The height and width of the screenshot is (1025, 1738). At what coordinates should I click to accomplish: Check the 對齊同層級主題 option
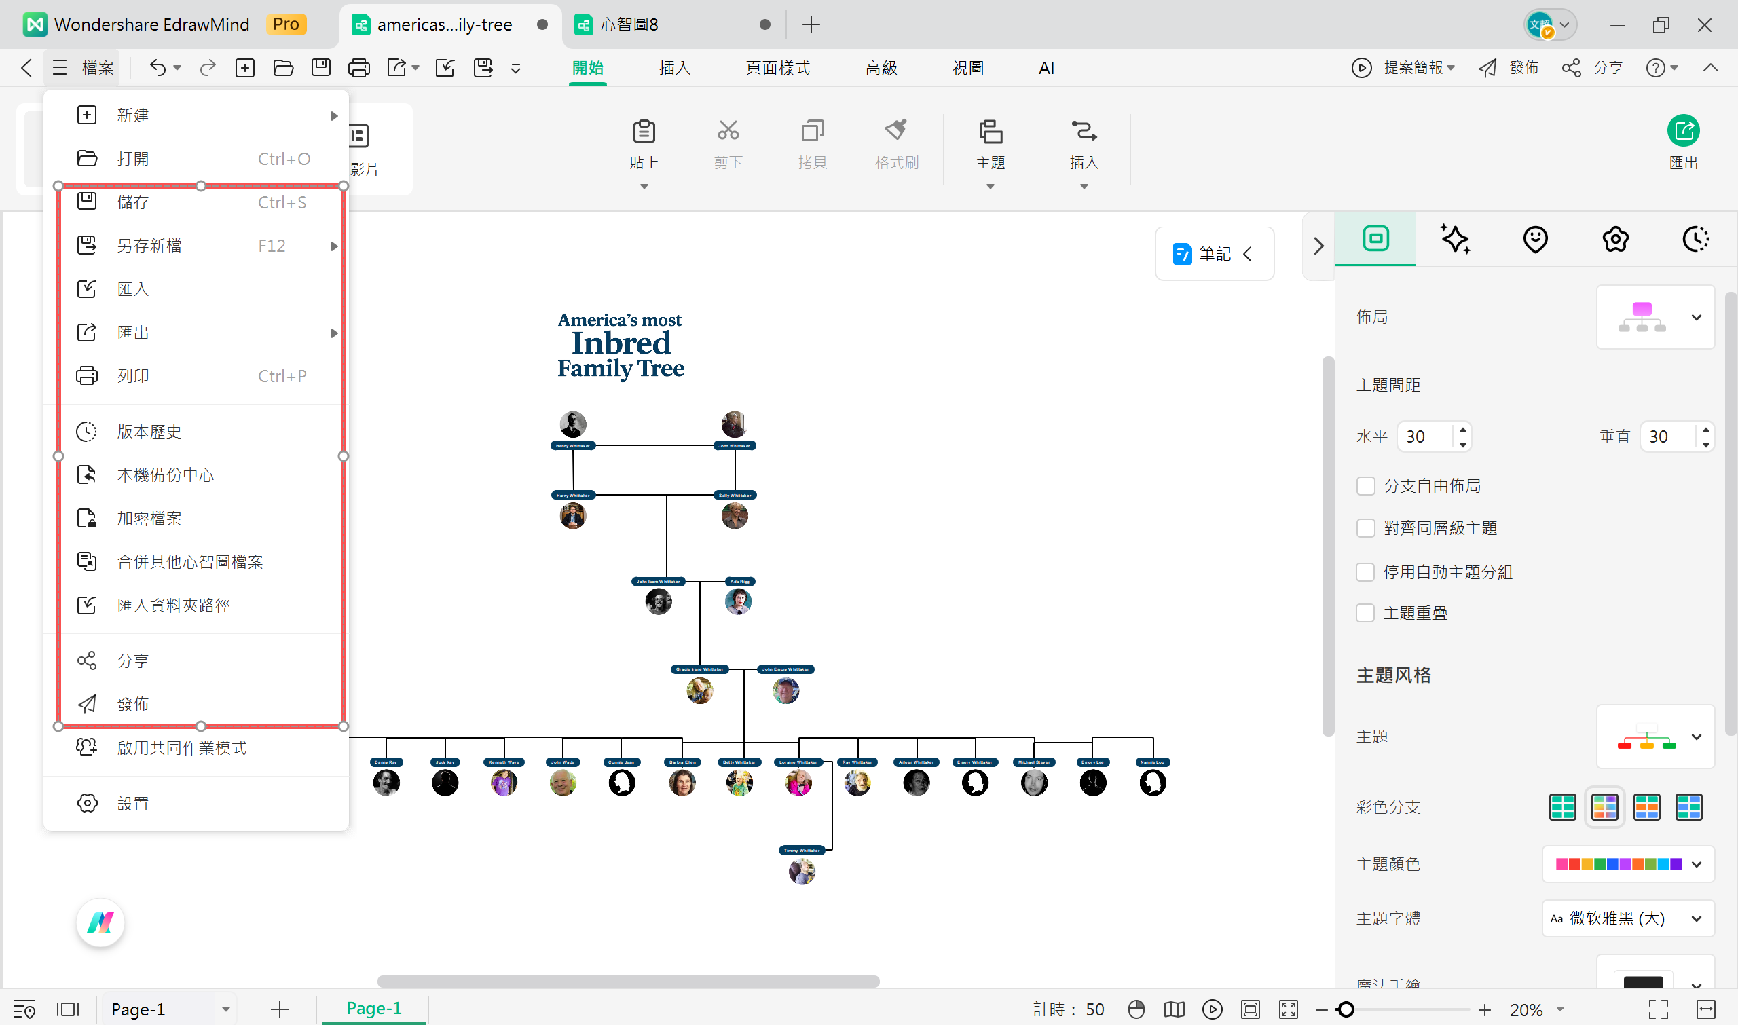[1365, 528]
